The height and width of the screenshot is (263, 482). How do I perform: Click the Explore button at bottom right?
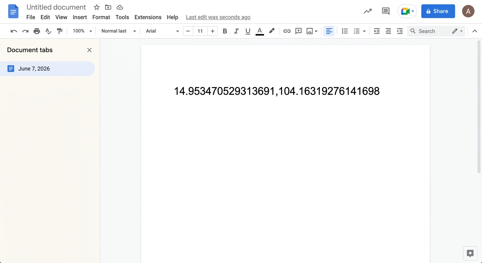coord(470,253)
